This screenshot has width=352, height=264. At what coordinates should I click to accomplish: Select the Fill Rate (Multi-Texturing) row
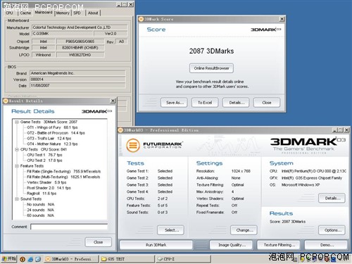pos(63,177)
